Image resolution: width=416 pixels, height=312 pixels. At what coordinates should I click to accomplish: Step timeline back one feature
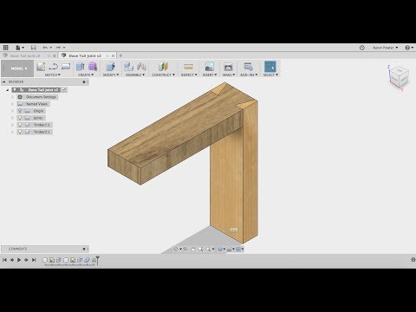tap(12, 260)
